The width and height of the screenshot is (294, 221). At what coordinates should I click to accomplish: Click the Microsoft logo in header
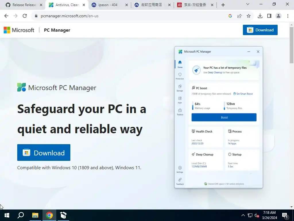click(19, 30)
